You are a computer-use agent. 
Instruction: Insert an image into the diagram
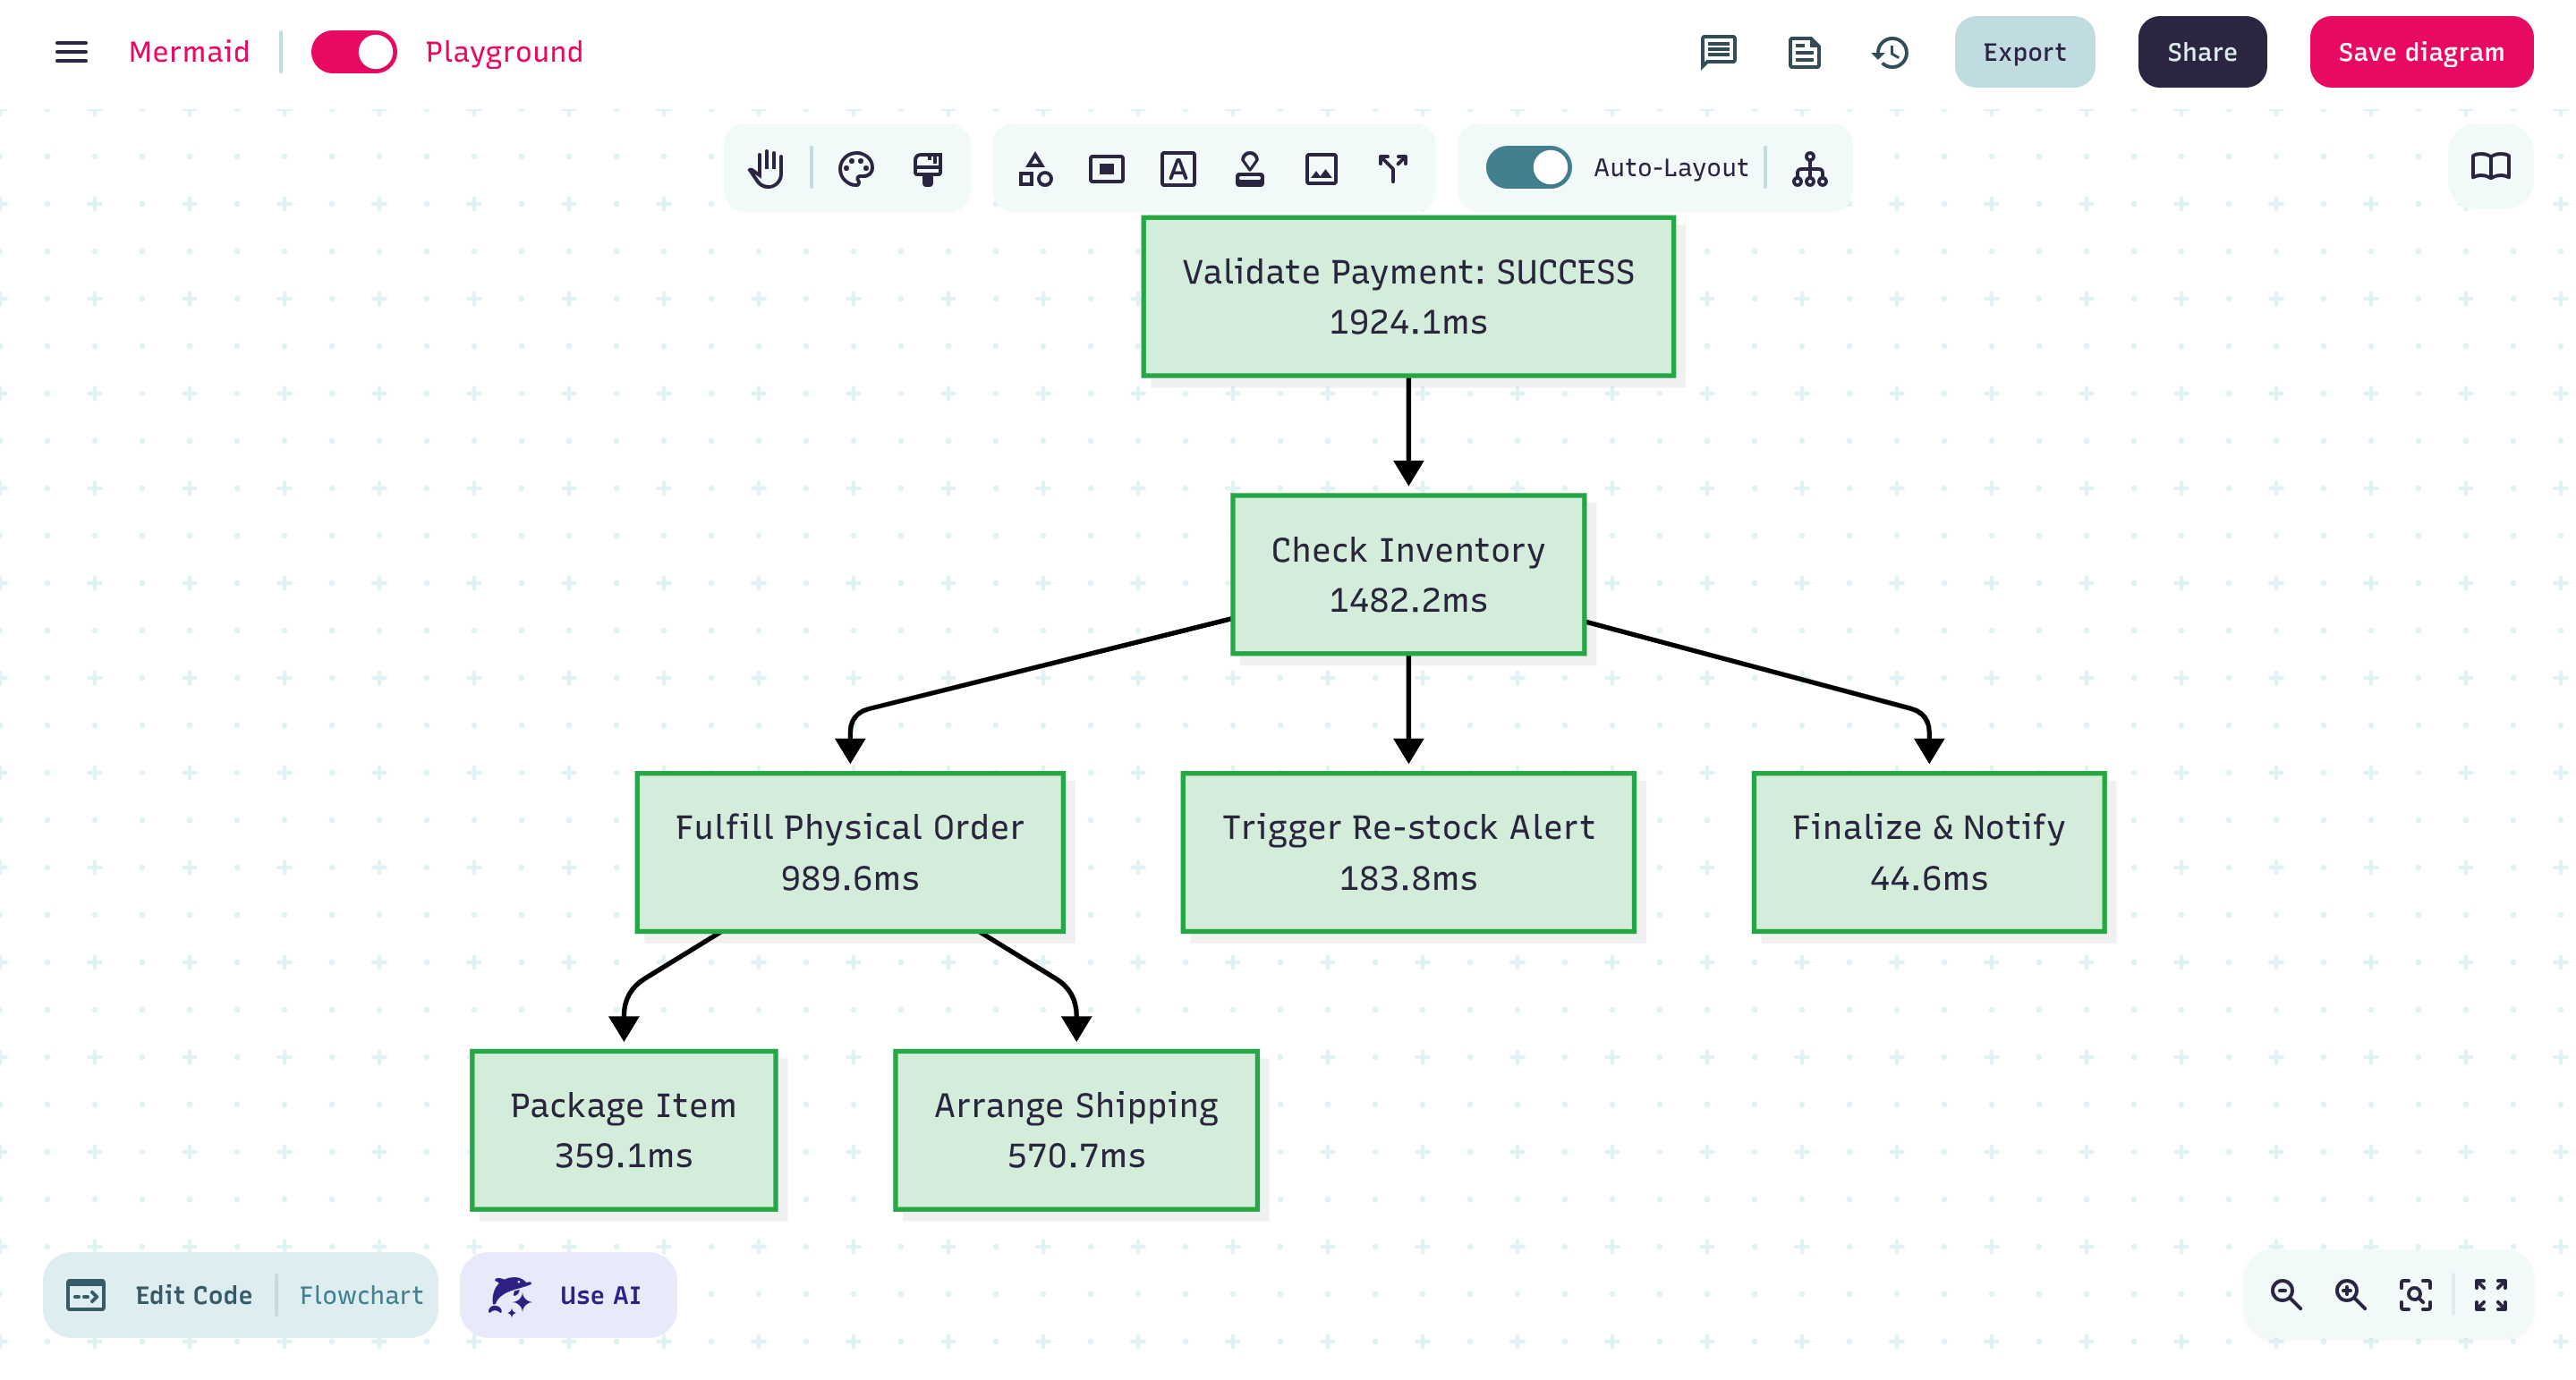pyautogui.click(x=1320, y=168)
